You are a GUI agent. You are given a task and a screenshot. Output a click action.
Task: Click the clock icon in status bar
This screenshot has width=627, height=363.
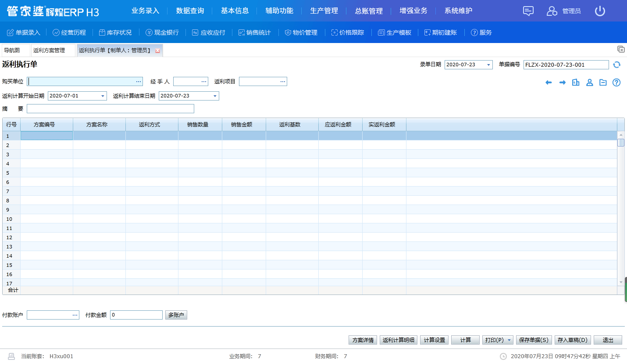503,356
